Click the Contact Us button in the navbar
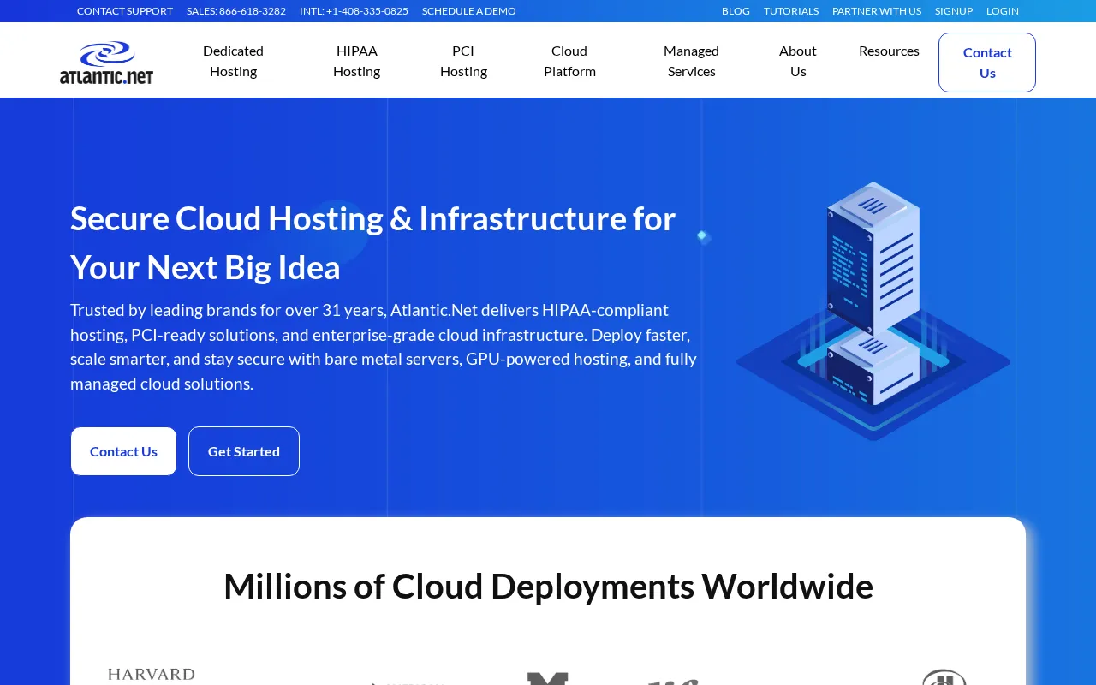This screenshot has height=685, width=1096. (x=987, y=63)
